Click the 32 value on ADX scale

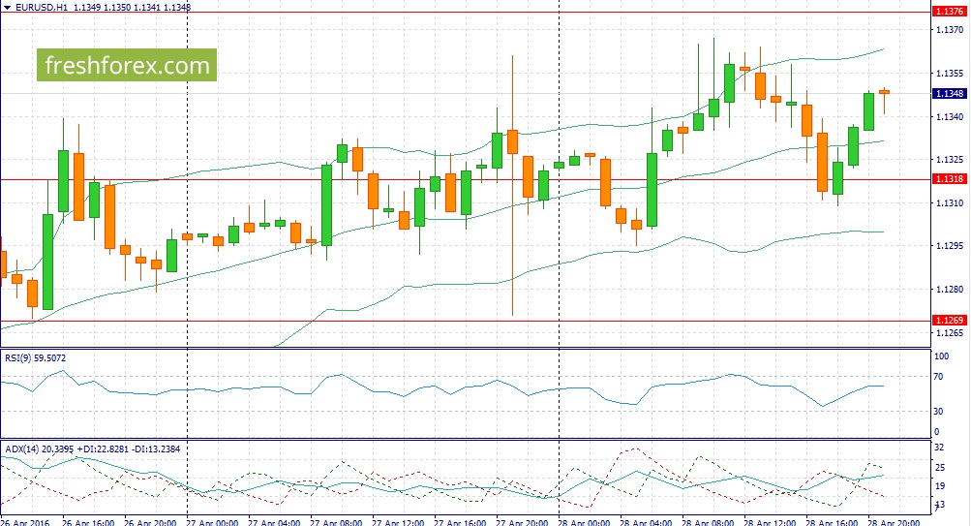[937, 448]
